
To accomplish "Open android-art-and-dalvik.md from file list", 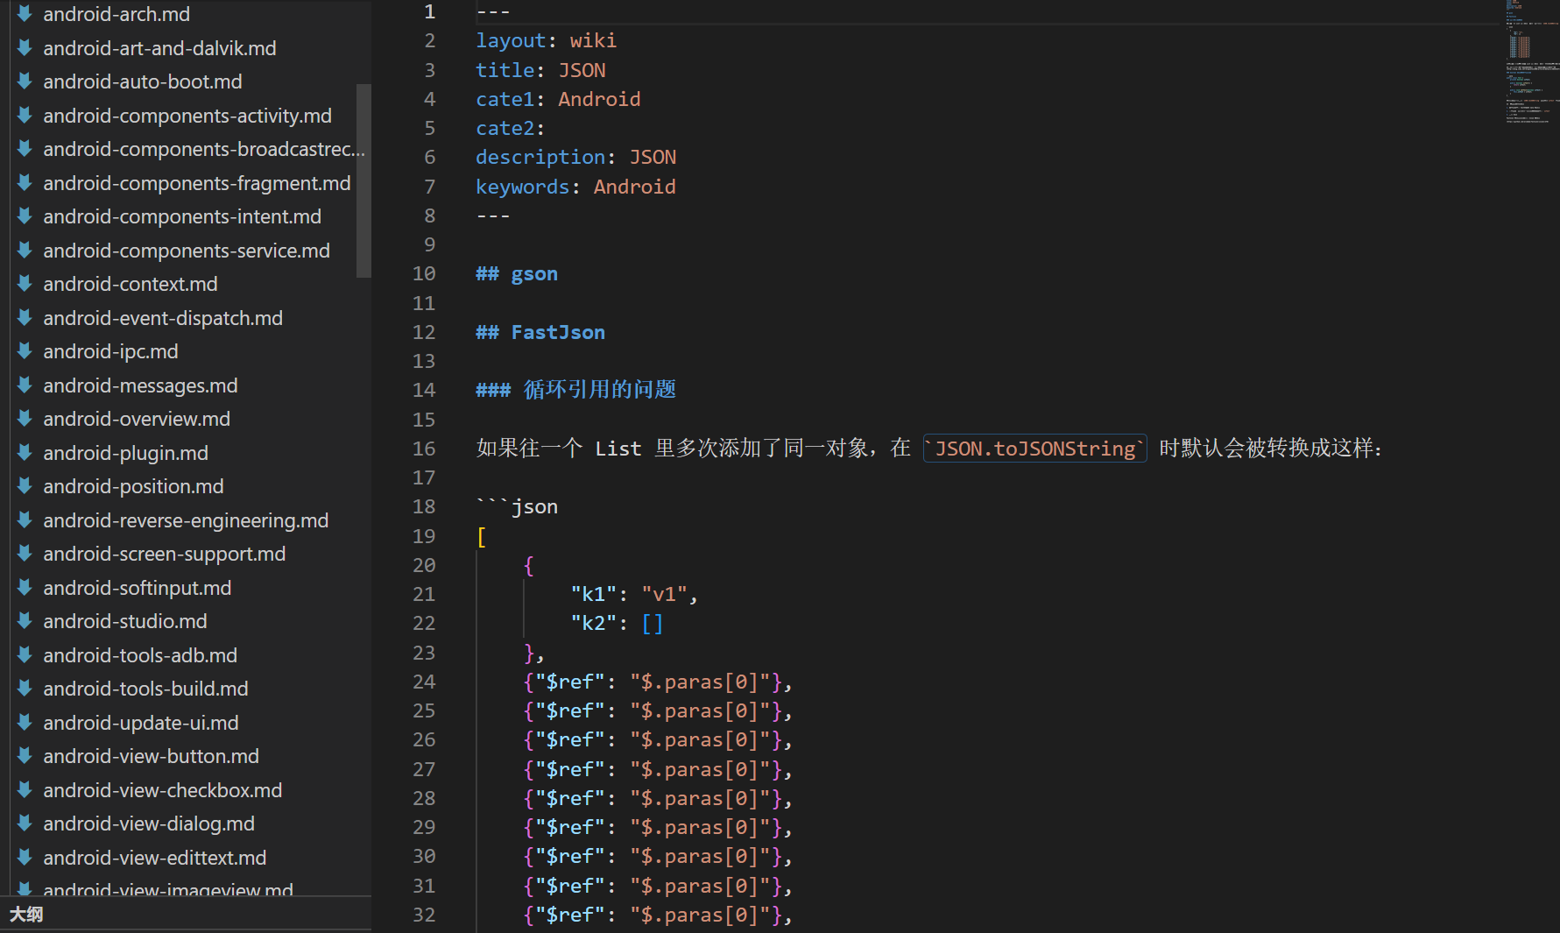I will (159, 48).
